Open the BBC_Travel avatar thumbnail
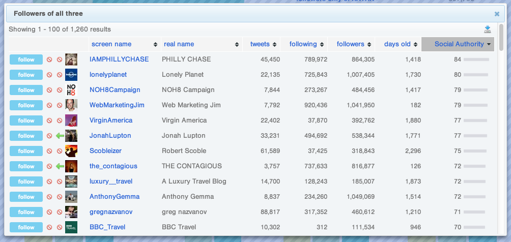This screenshot has width=511, height=242. tap(71, 227)
